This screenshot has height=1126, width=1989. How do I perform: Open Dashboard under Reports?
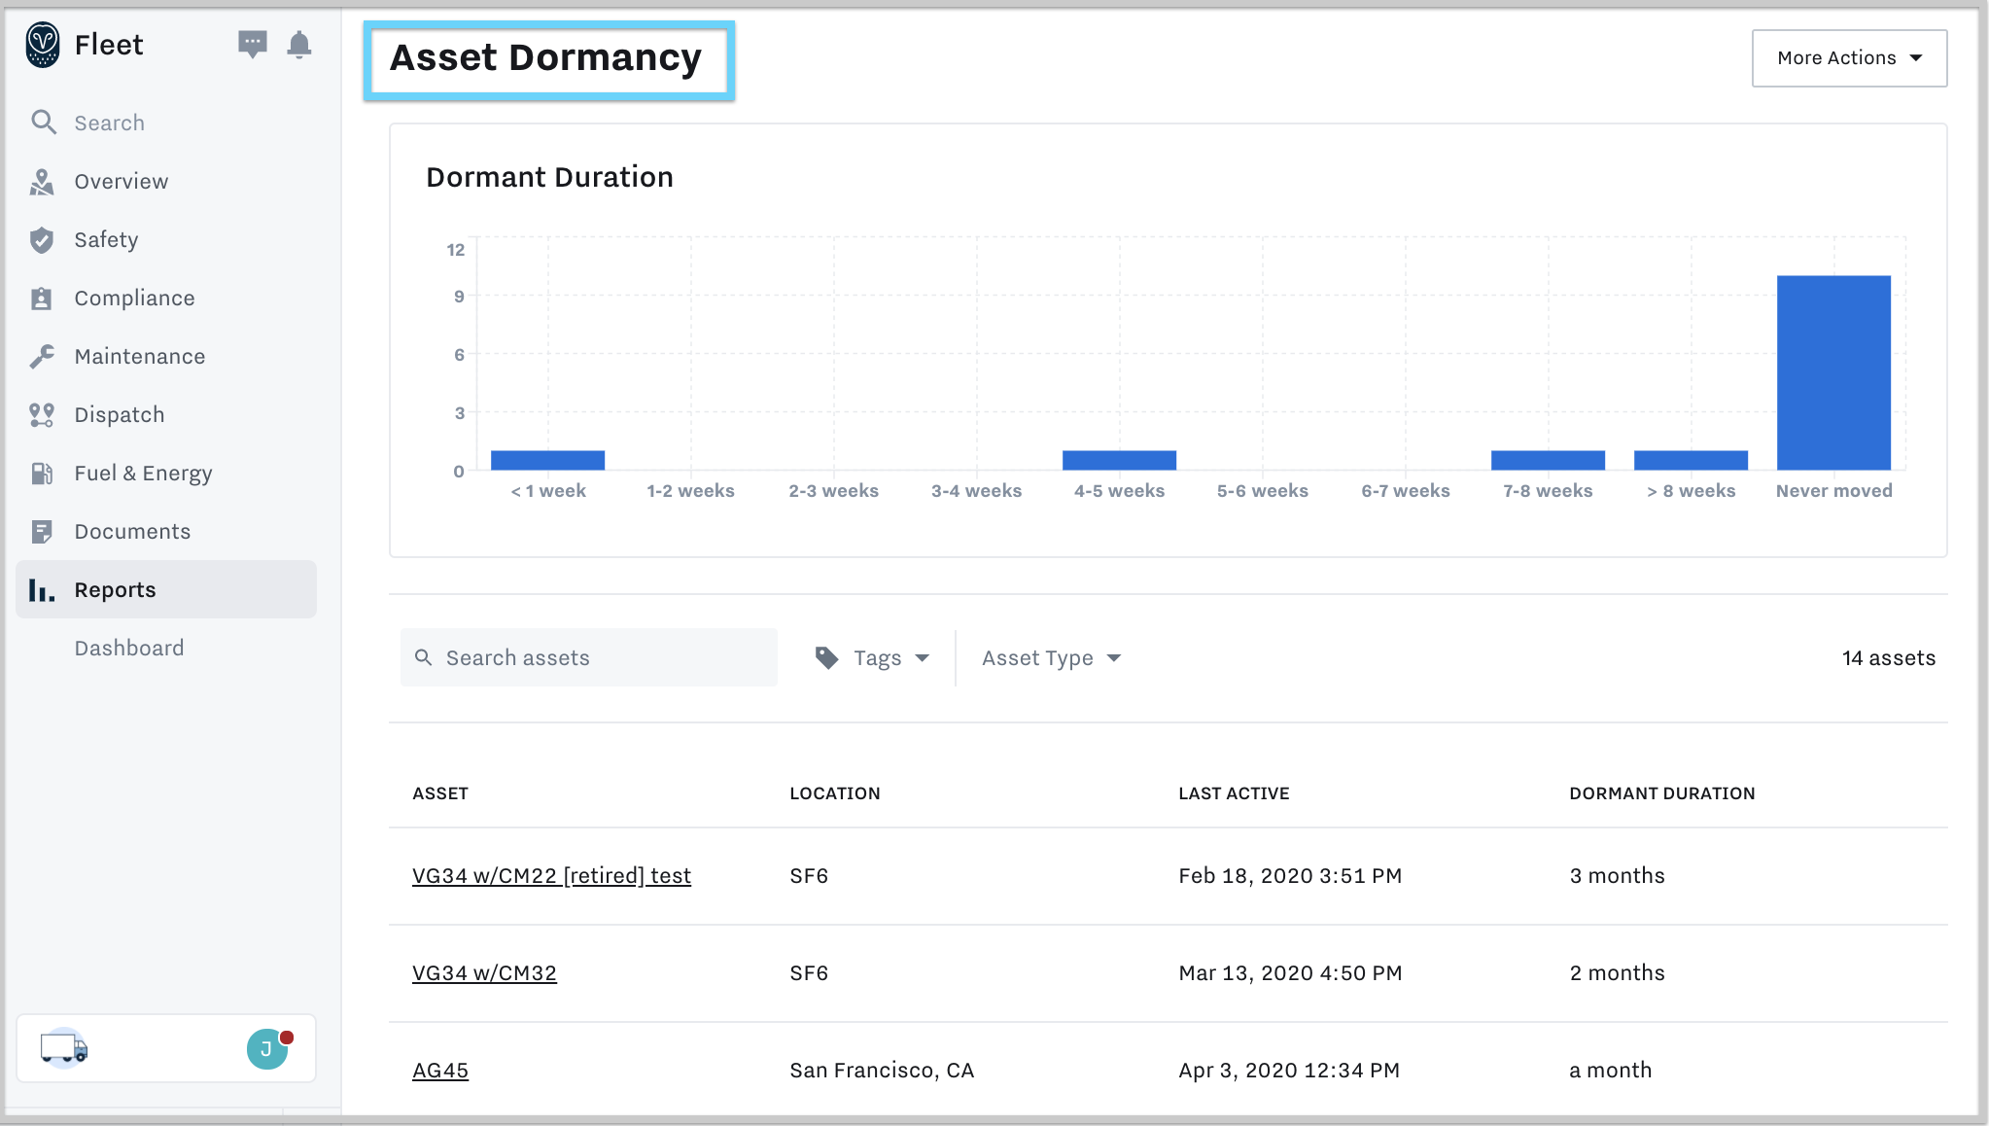129,649
